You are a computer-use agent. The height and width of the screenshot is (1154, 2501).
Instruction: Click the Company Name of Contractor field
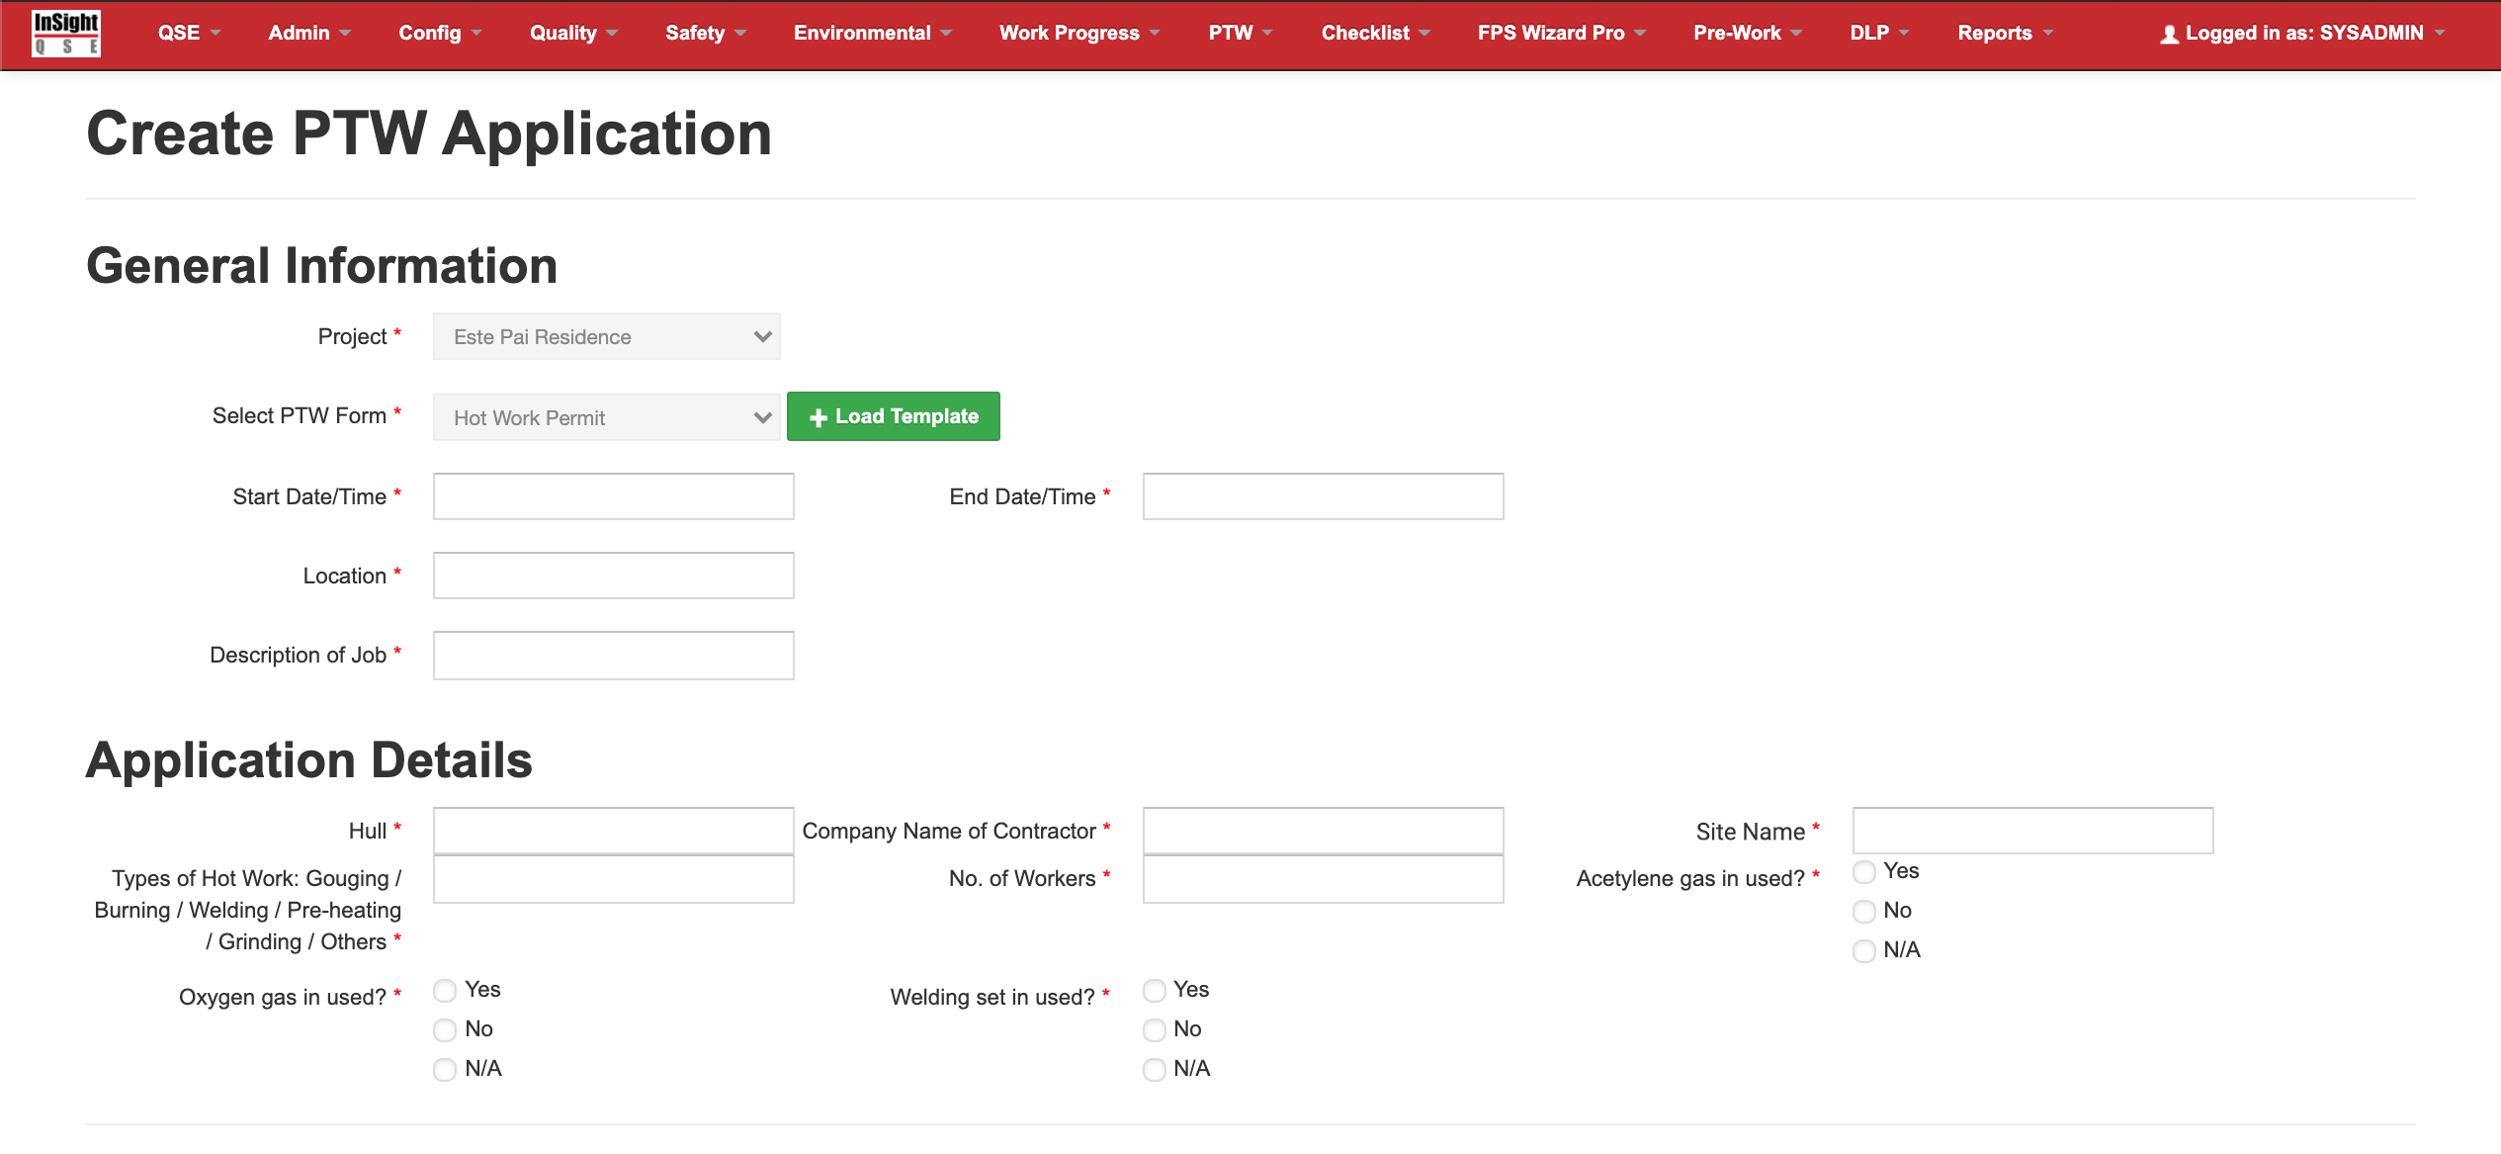1323,831
